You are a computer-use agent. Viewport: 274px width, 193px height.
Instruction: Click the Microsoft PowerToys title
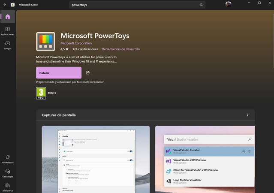[95, 36]
